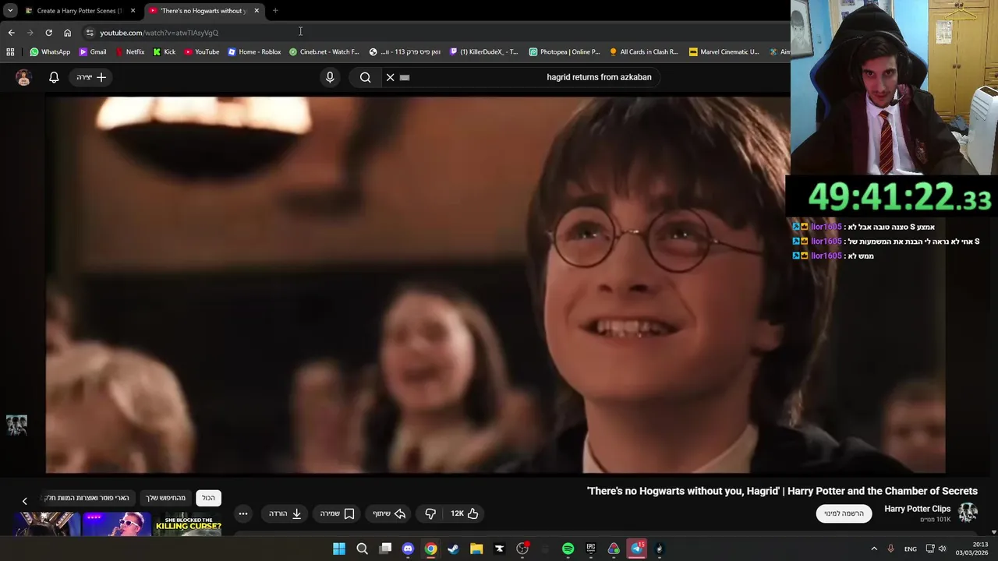Open the site information icon in the address bar
This screenshot has width=998, height=561.
click(90, 33)
